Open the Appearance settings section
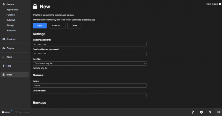This screenshot has width=222, height=116. coord(12,10)
